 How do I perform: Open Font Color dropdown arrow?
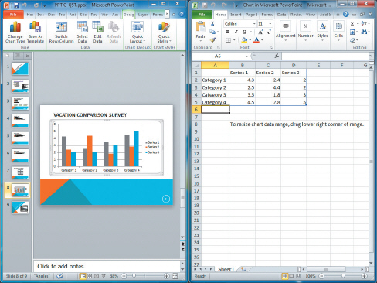(262, 40)
